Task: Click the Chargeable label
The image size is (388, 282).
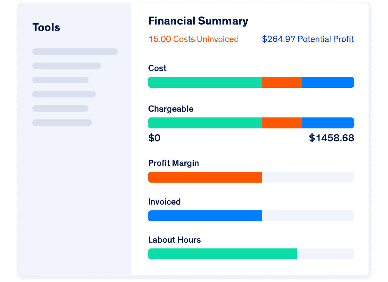Action: point(171,109)
